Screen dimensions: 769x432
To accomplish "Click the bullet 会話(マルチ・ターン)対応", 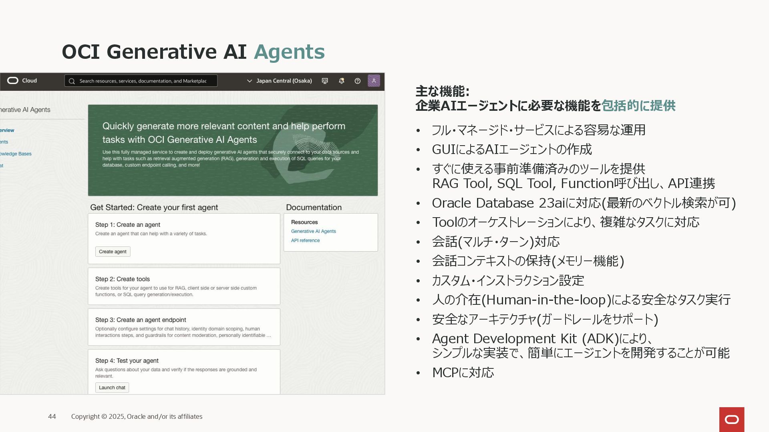I will (x=495, y=242).
